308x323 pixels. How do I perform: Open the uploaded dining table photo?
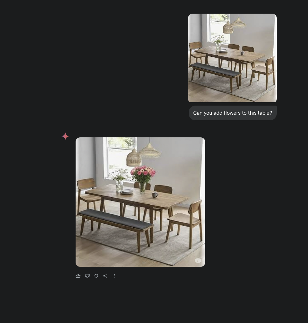pyautogui.click(x=232, y=58)
